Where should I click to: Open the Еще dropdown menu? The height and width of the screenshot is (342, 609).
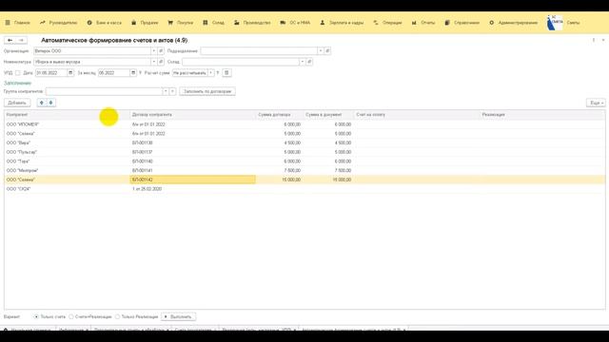click(x=596, y=103)
